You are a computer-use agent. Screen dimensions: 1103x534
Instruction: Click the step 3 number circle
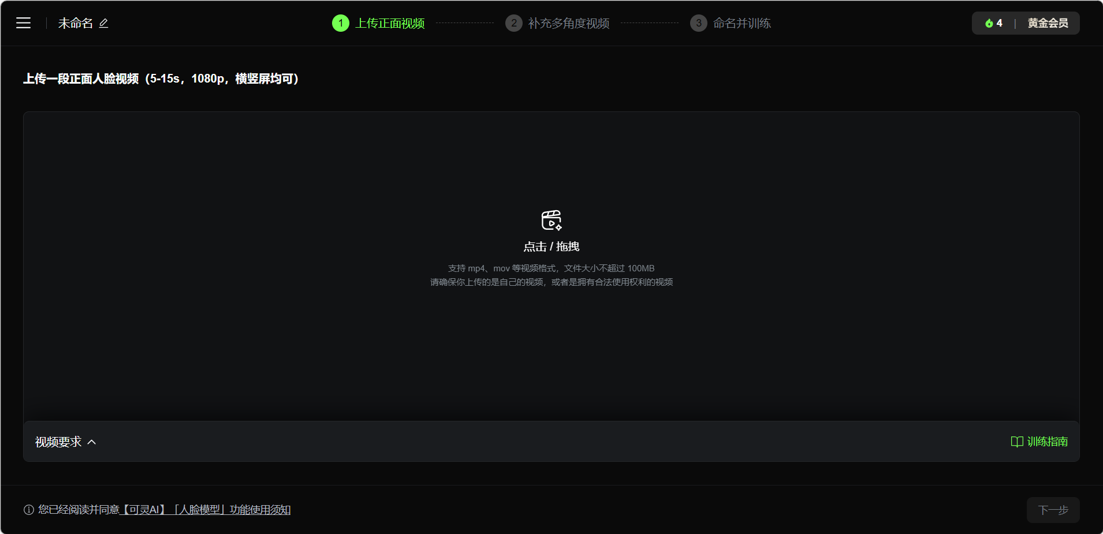coord(698,23)
